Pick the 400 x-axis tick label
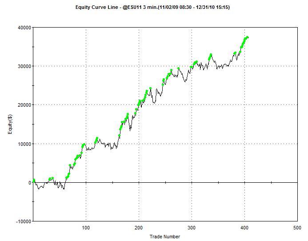308x241 pixels. point(244,228)
